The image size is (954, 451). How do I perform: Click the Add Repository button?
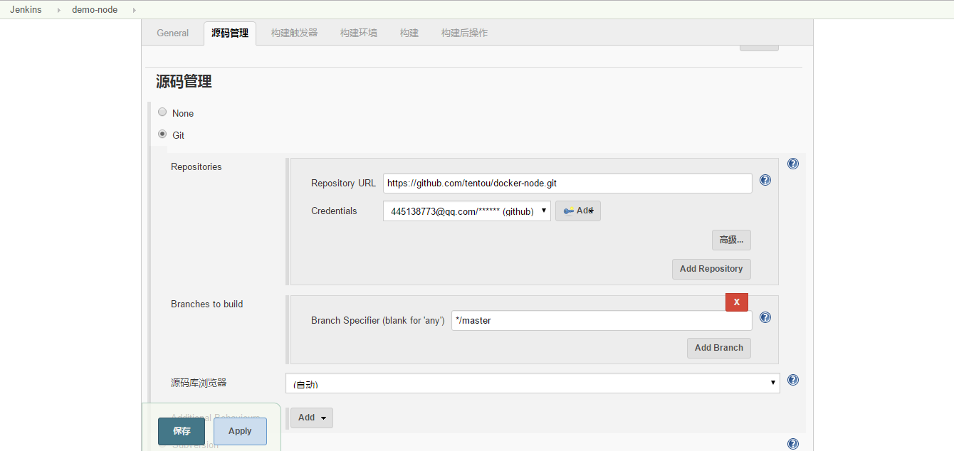[x=711, y=269]
